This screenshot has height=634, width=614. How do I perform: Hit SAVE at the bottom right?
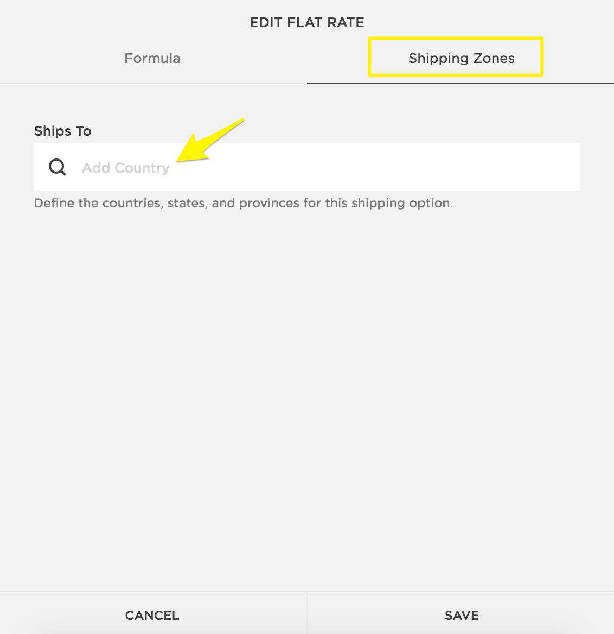coord(461,615)
